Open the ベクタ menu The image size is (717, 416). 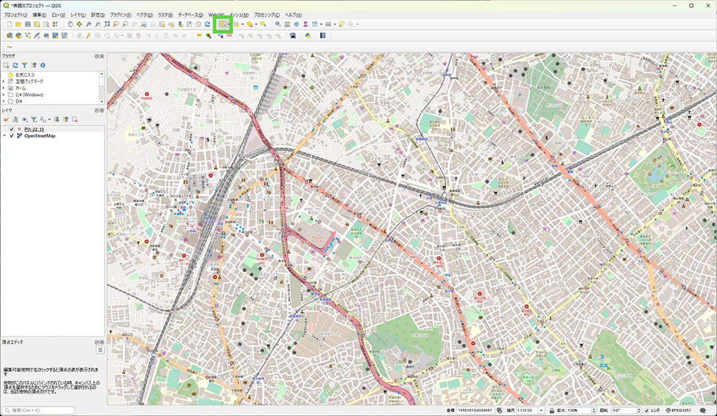[x=144, y=14]
